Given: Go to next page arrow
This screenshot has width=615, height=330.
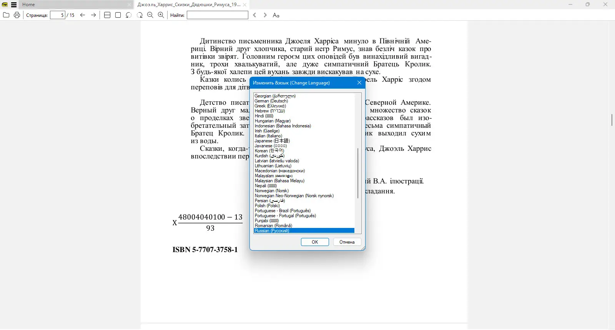Looking at the screenshot, I should (x=93, y=15).
